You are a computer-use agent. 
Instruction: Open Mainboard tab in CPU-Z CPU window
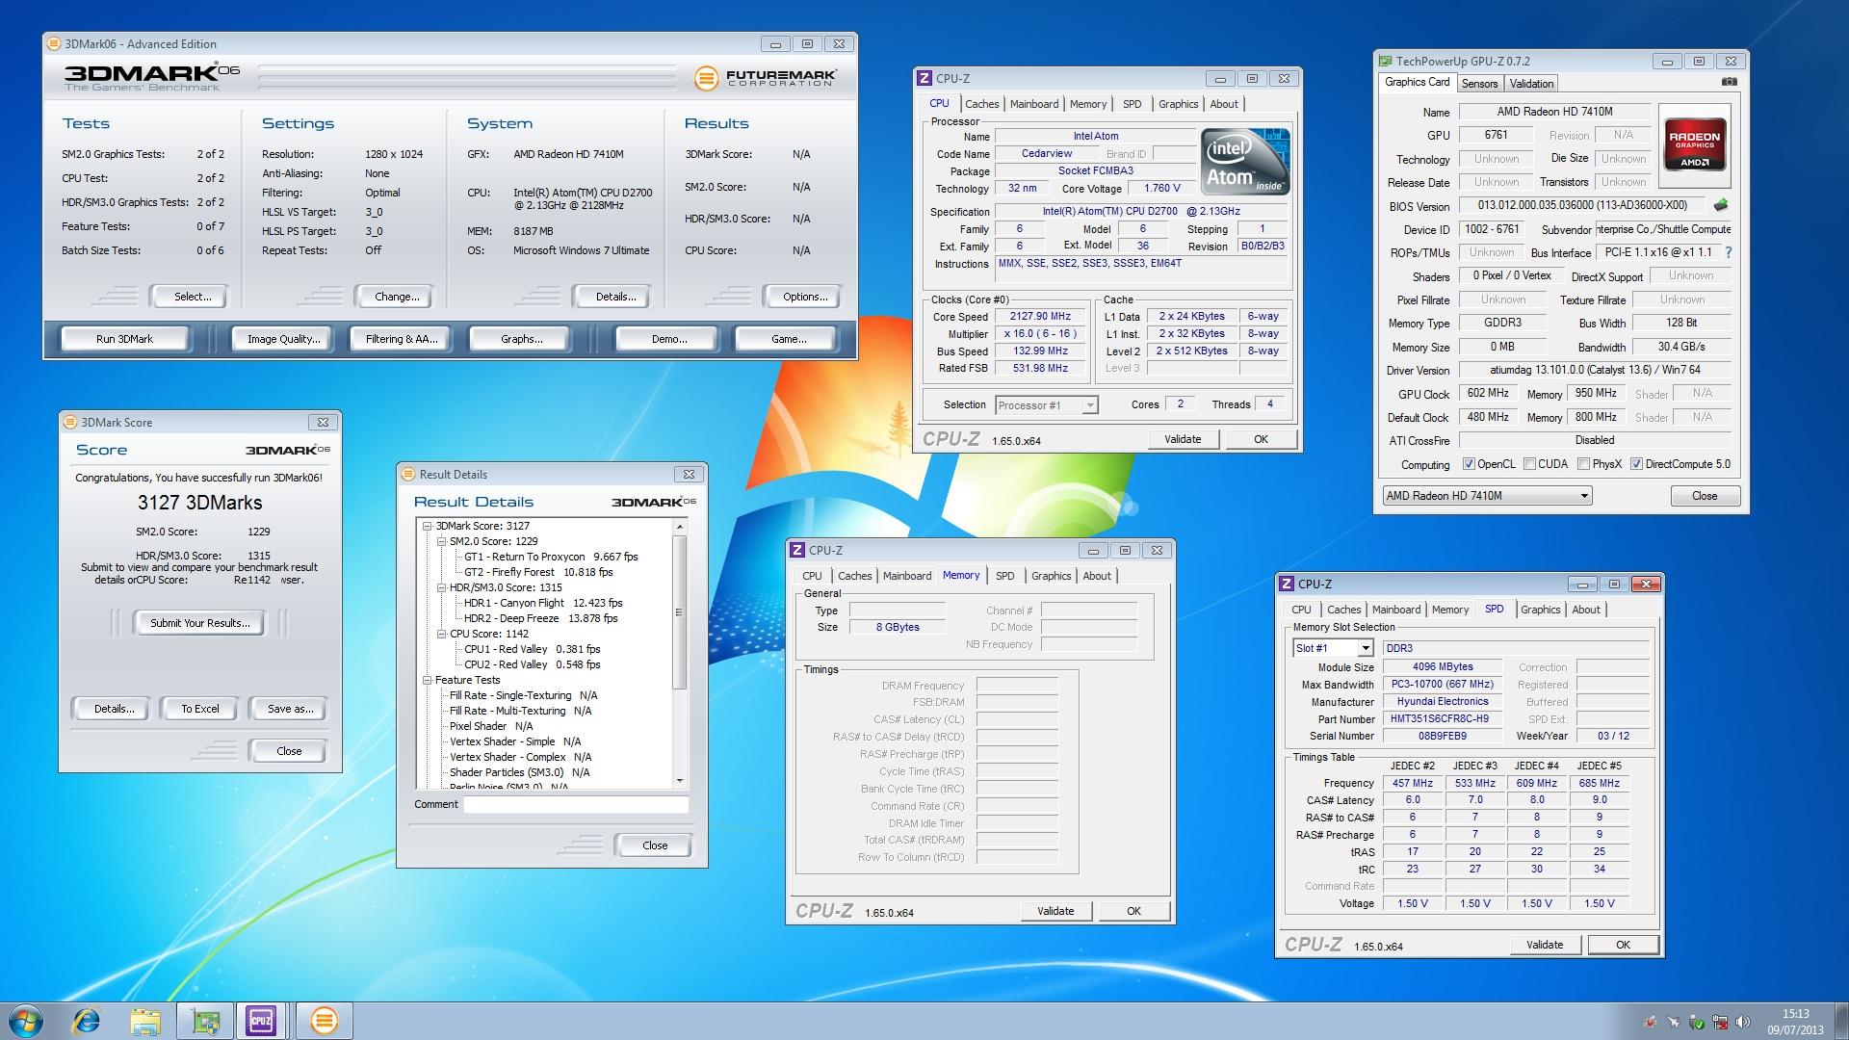[1034, 104]
